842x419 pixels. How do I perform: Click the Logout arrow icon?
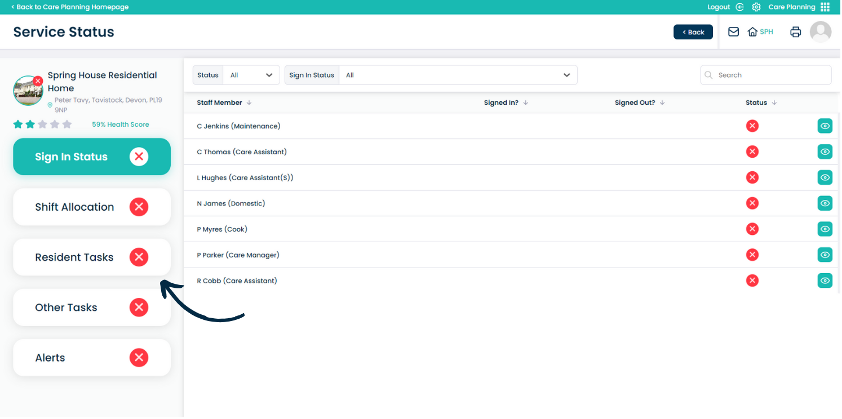(741, 7)
